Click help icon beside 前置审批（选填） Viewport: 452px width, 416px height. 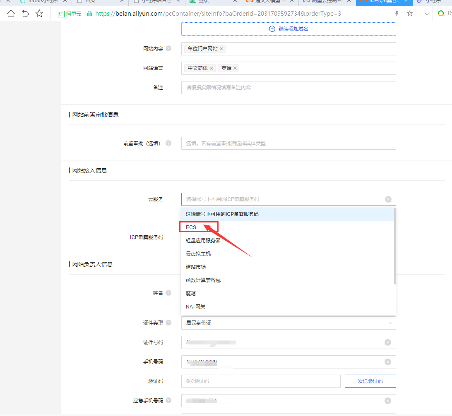[168, 143]
